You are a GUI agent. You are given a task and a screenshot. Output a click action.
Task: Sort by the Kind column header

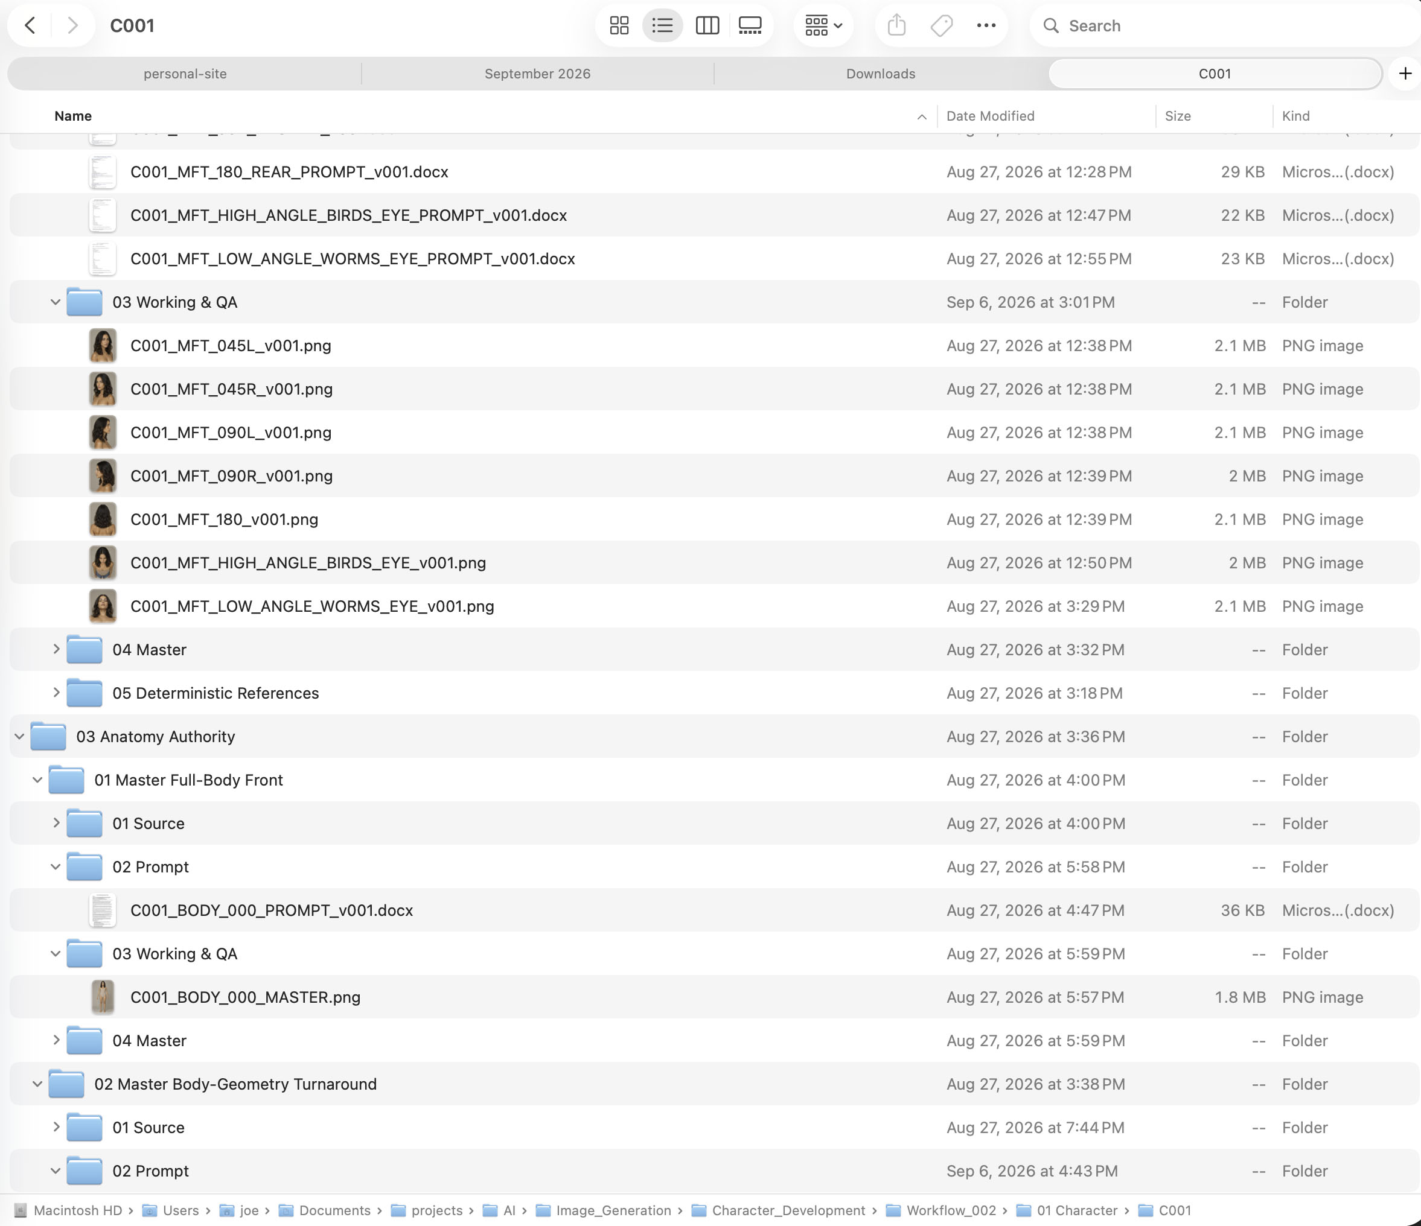click(1295, 116)
